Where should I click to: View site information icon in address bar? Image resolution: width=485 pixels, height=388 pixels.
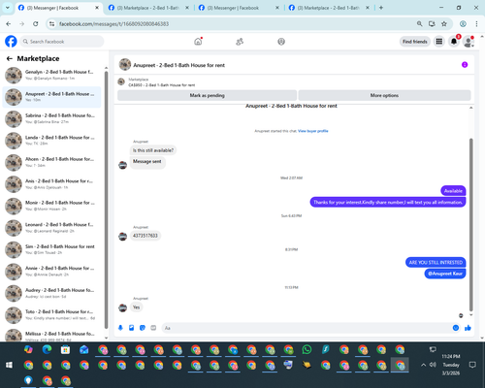click(x=51, y=23)
